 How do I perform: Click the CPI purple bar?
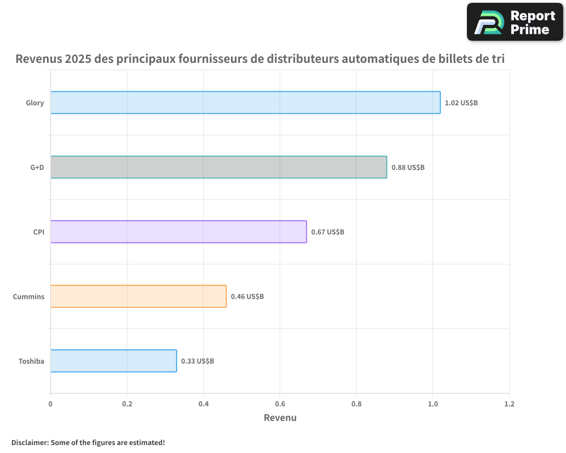click(178, 232)
